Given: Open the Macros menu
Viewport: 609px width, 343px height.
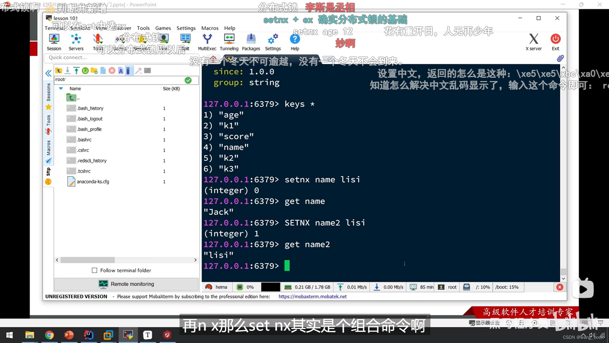Looking at the screenshot, I should click(x=210, y=28).
